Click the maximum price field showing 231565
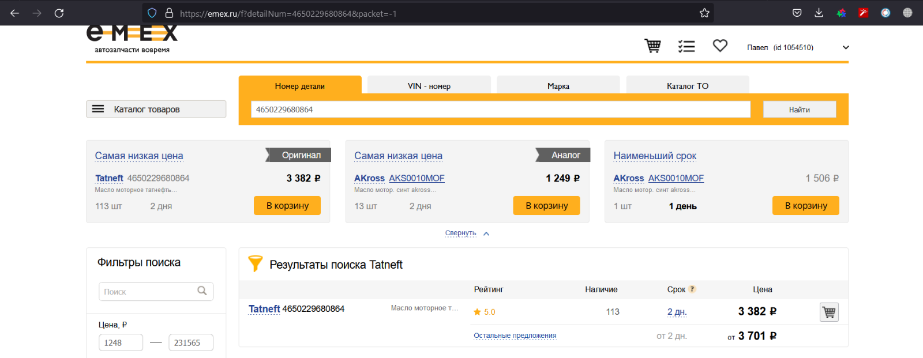923x358 pixels. point(191,342)
